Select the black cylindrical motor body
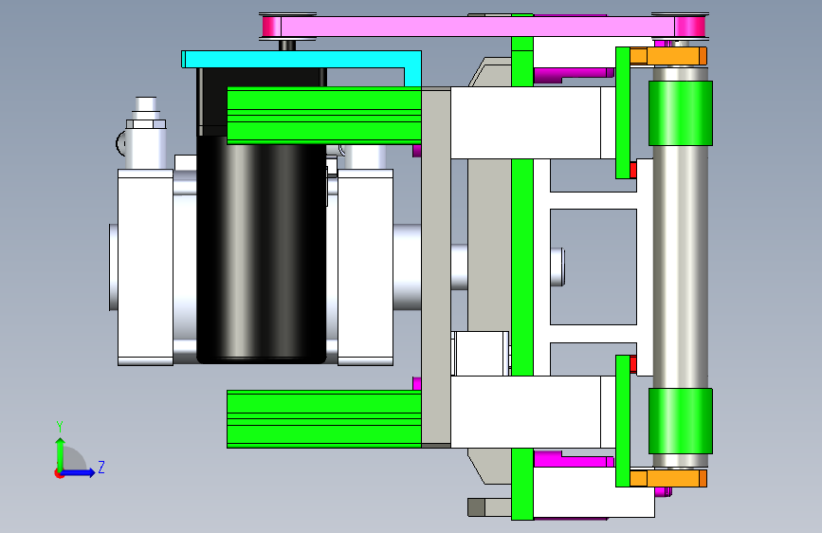Viewport: 822px width, 533px height. (262, 249)
